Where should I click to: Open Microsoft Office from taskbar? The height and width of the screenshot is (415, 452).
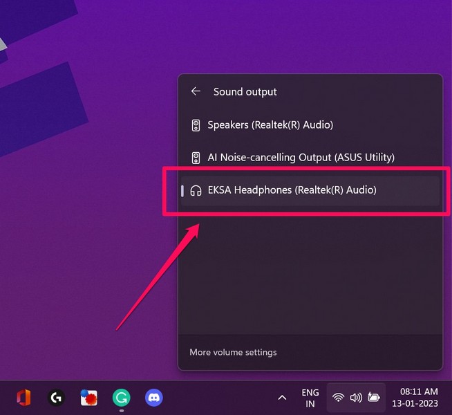(x=23, y=398)
